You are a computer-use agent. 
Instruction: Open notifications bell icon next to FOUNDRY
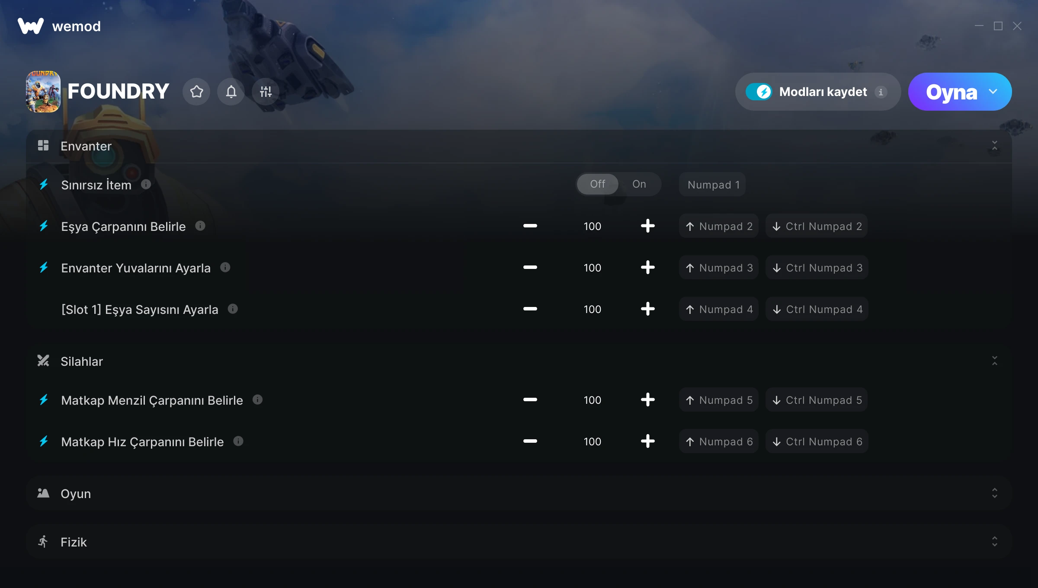pyautogui.click(x=231, y=92)
